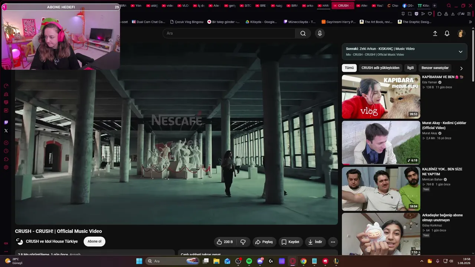Click the Eda Yaman channel name
Image resolution: width=475 pixels, height=267 pixels.
(430, 82)
